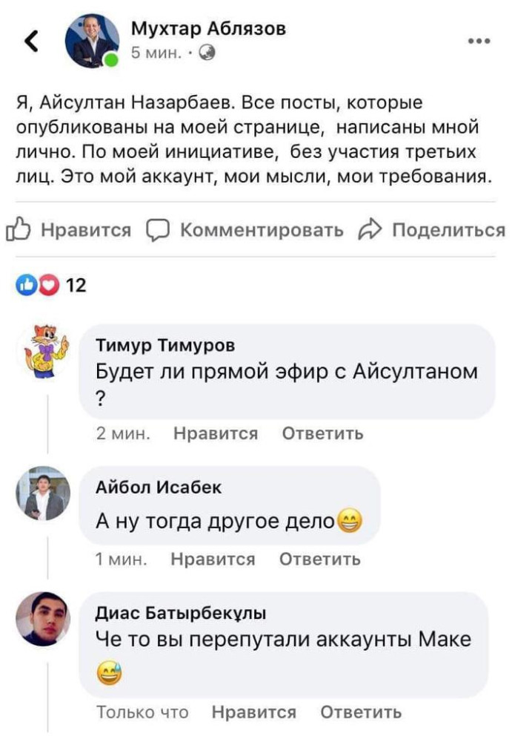The height and width of the screenshot is (742, 512).
Task: Like Тимур Тимуров's comment via Нравится
Action: [216, 433]
